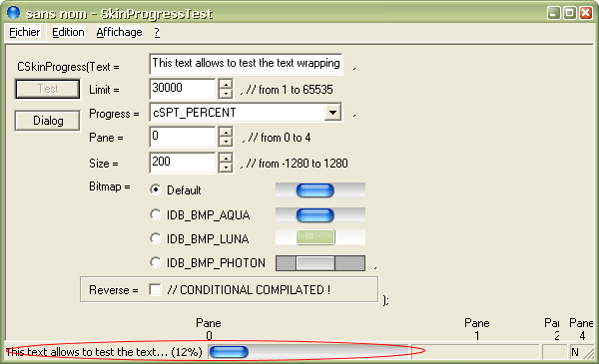The height and width of the screenshot is (364, 599).
Task: Click the Limit value field
Action: tap(183, 89)
